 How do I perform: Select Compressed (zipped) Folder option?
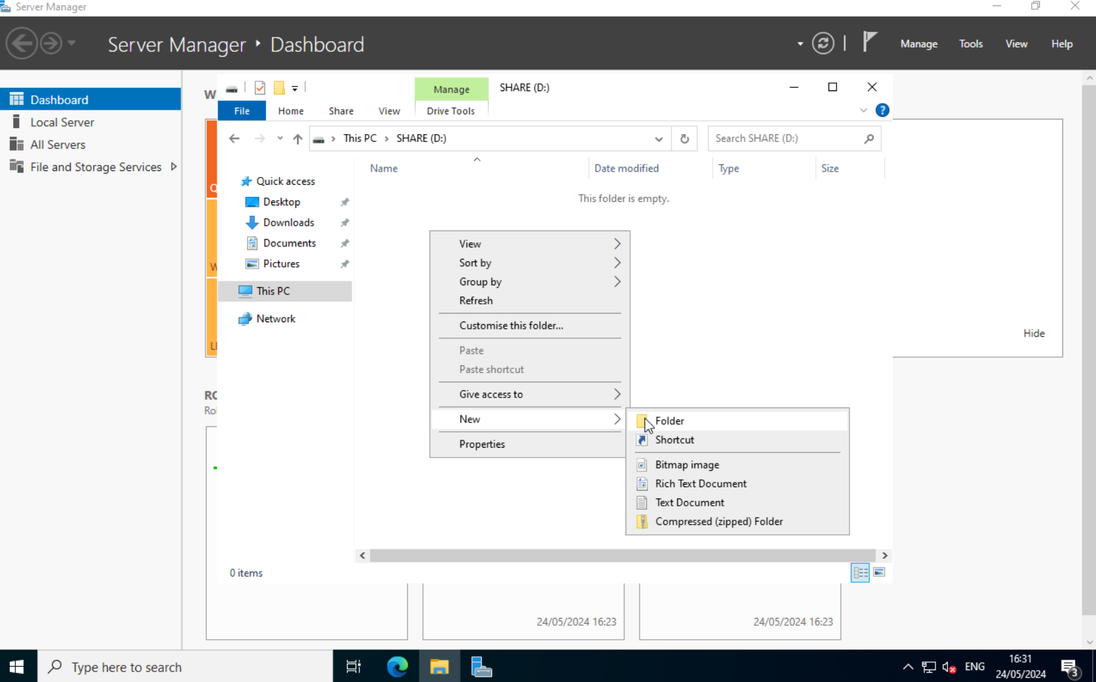point(737,522)
